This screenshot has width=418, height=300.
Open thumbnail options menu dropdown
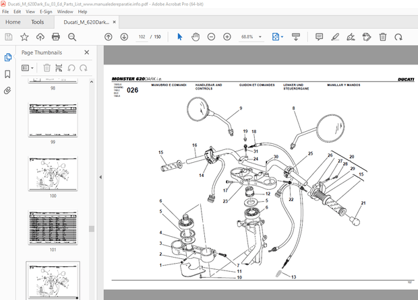click(27, 68)
